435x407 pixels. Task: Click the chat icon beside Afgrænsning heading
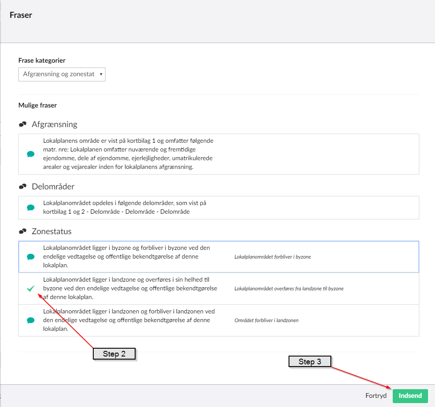[23, 124]
